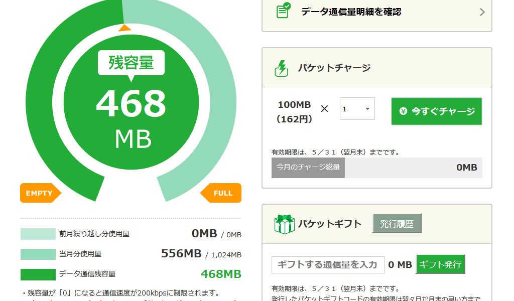The image size is (514, 301).
Task: Click the 当月分使用量 label
Action: pyautogui.click(x=80, y=254)
